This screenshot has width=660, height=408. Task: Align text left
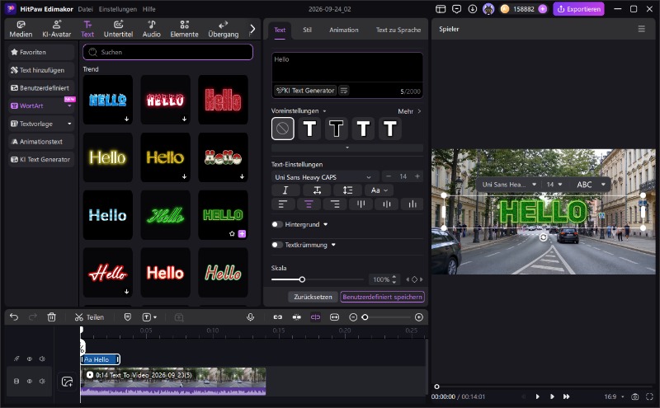[x=283, y=204]
